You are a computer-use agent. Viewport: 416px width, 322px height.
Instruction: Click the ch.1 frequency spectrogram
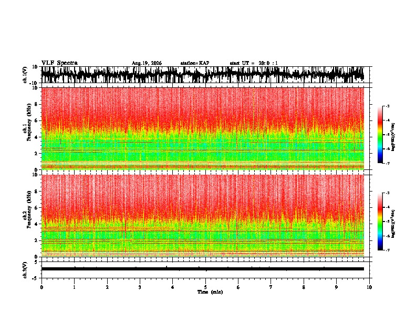click(x=202, y=128)
